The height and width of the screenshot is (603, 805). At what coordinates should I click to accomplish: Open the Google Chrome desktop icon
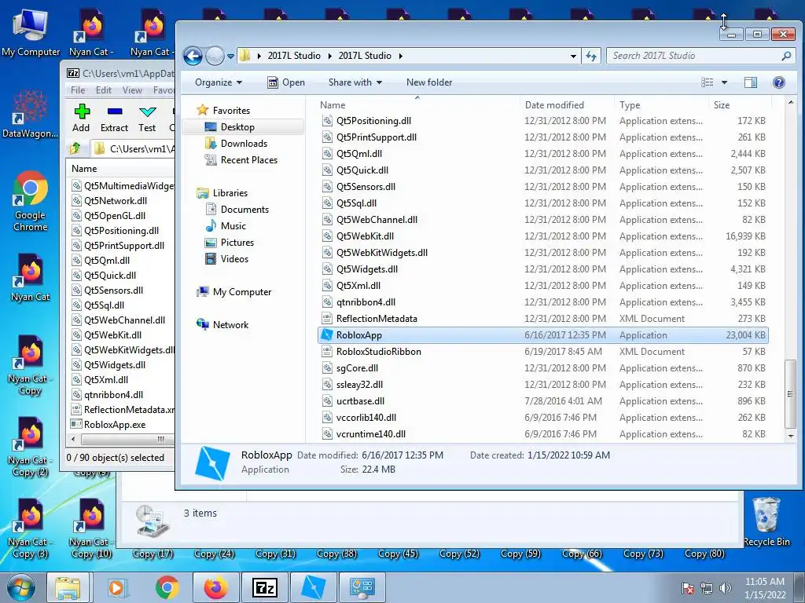[x=31, y=201]
